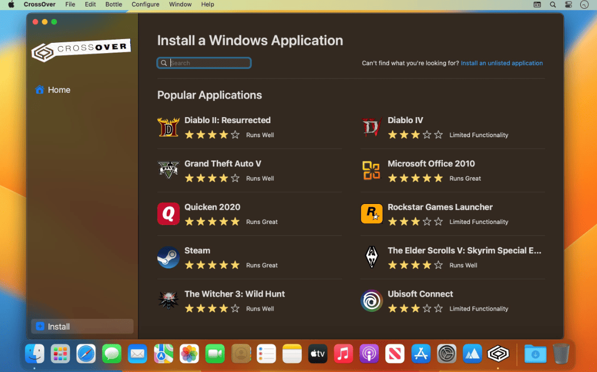The image size is (597, 372).
Task: Click the blue plus Install icon
Action: coord(40,326)
